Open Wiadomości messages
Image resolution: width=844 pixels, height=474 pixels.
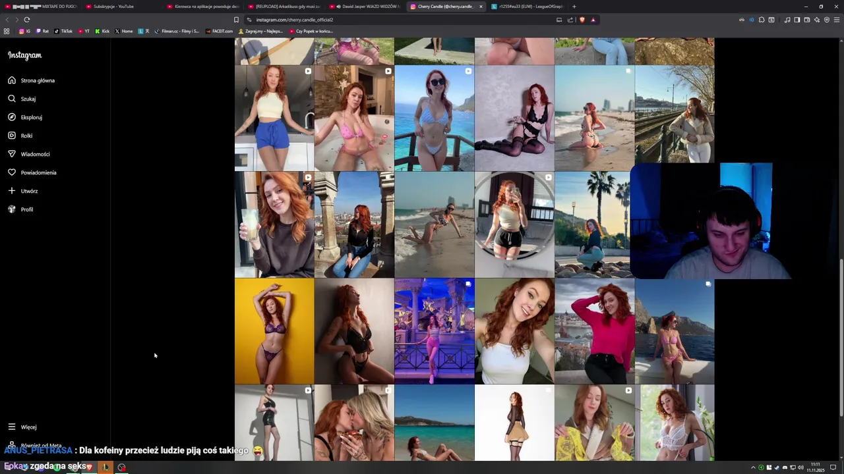point(29,154)
